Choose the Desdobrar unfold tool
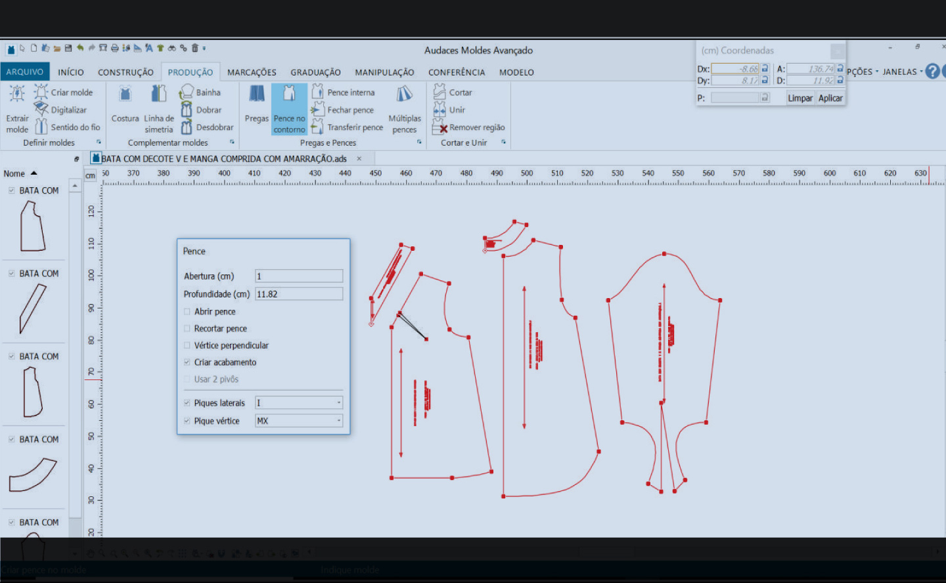 [207, 127]
